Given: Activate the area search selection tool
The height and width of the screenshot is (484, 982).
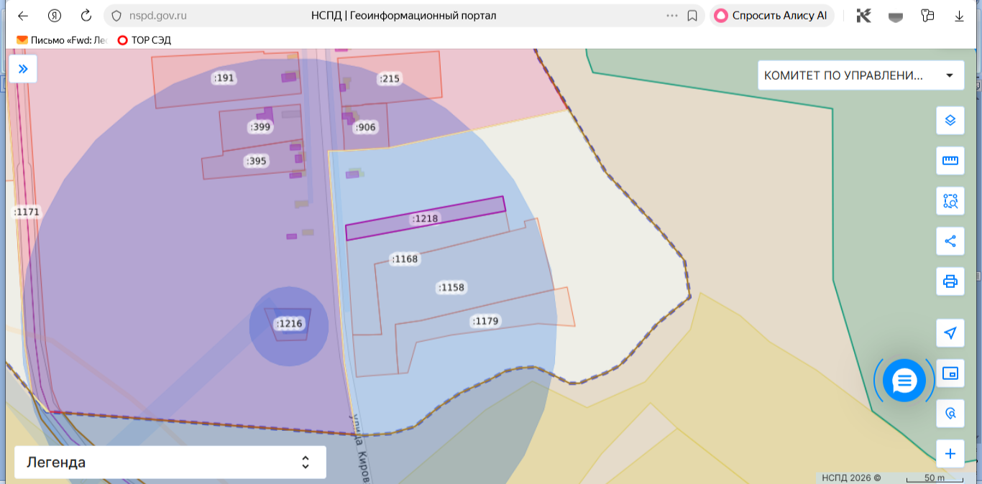Looking at the screenshot, I should click(x=950, y=201).
